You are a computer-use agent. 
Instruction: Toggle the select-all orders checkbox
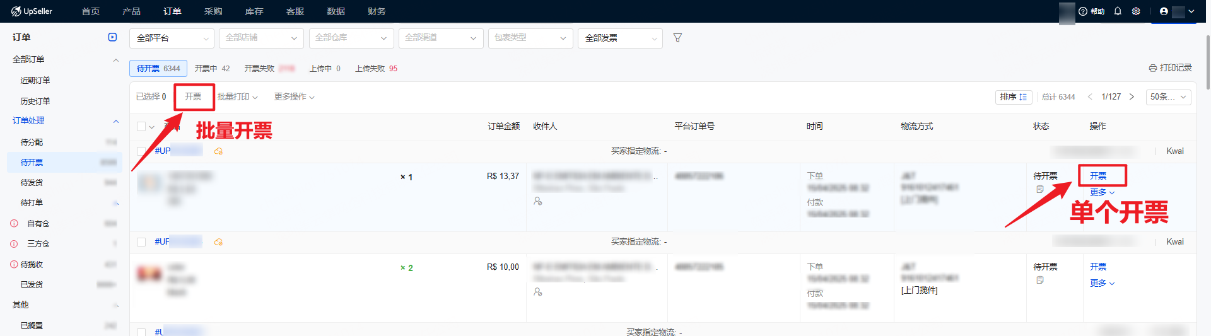(141, 127)
